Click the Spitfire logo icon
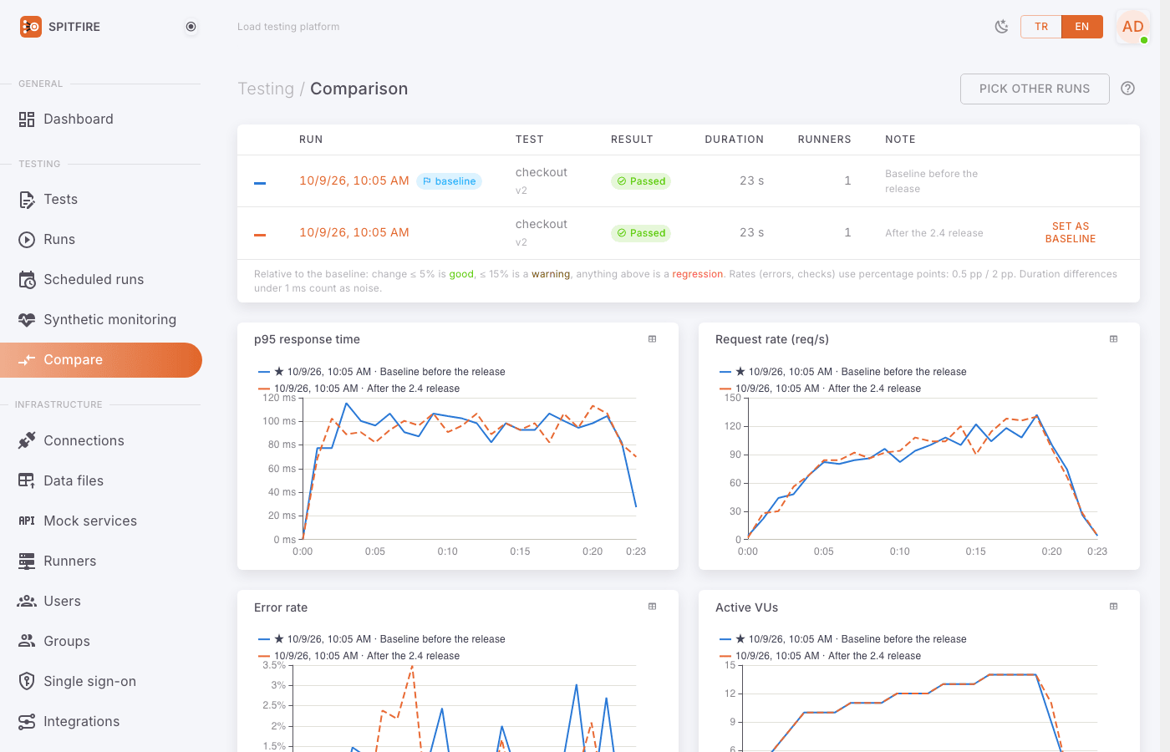This screenshot has width=1170, height=752. pos(31,27)
